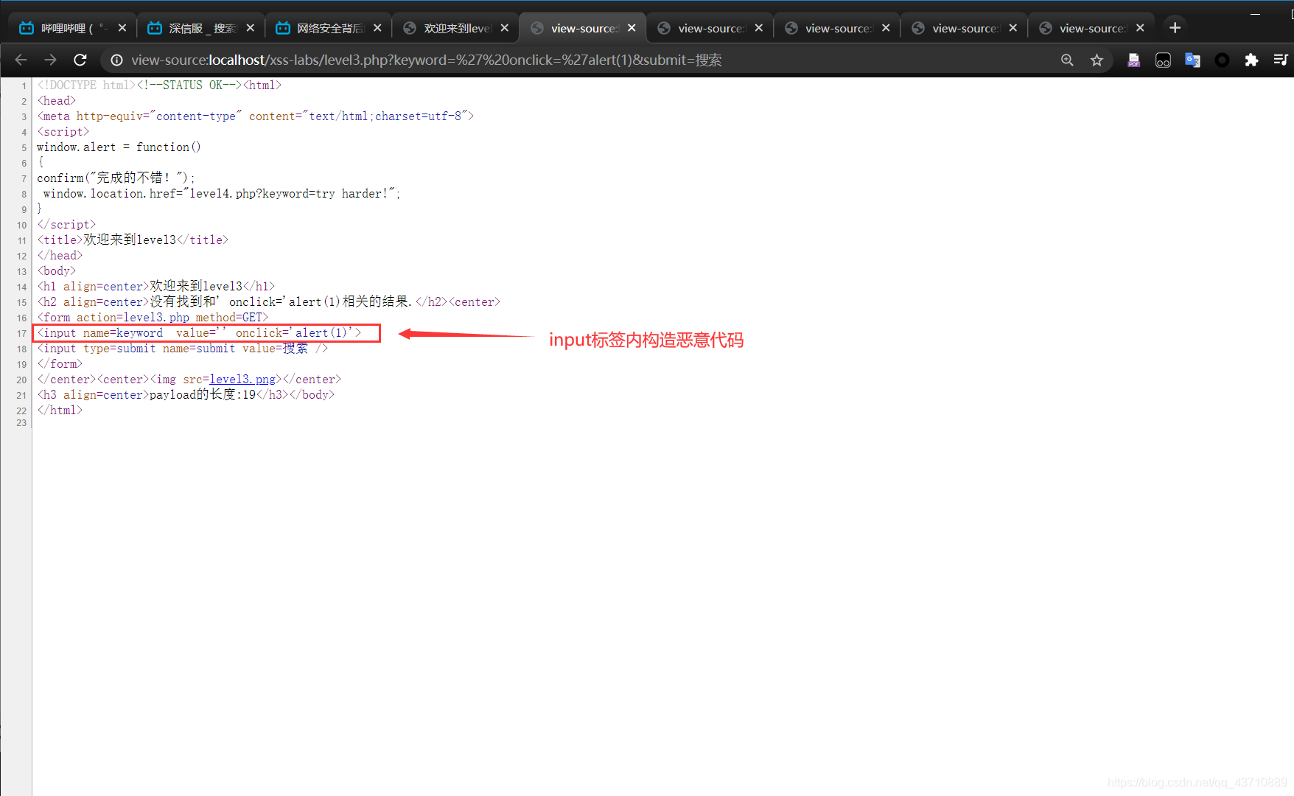Click the input type=submit source line

(182, 349)
